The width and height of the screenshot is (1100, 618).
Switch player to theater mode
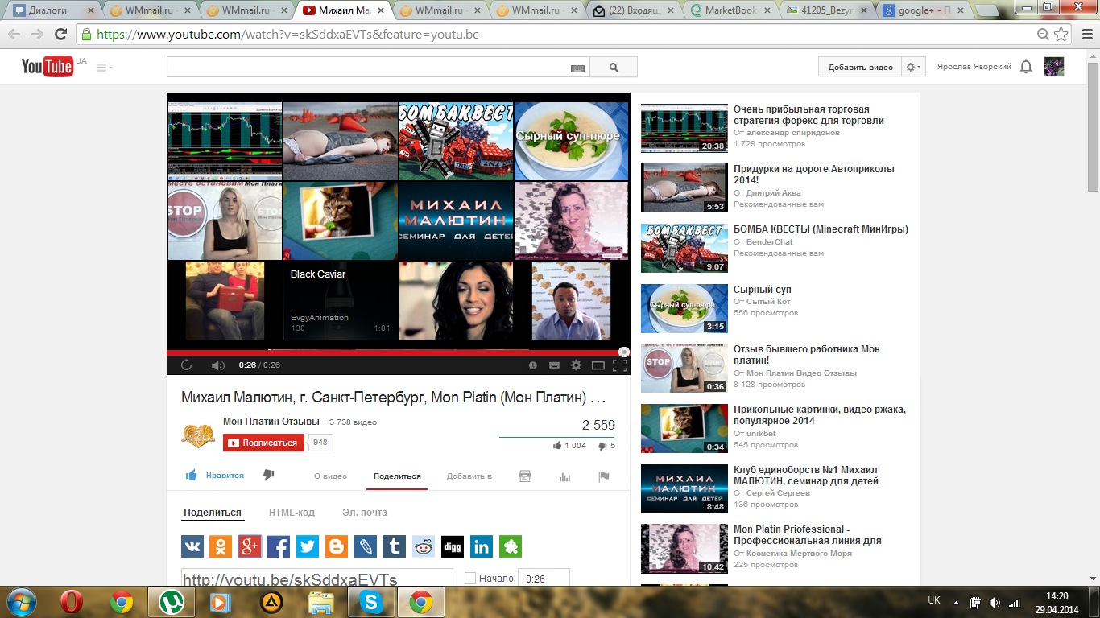(x=598, y=365)
